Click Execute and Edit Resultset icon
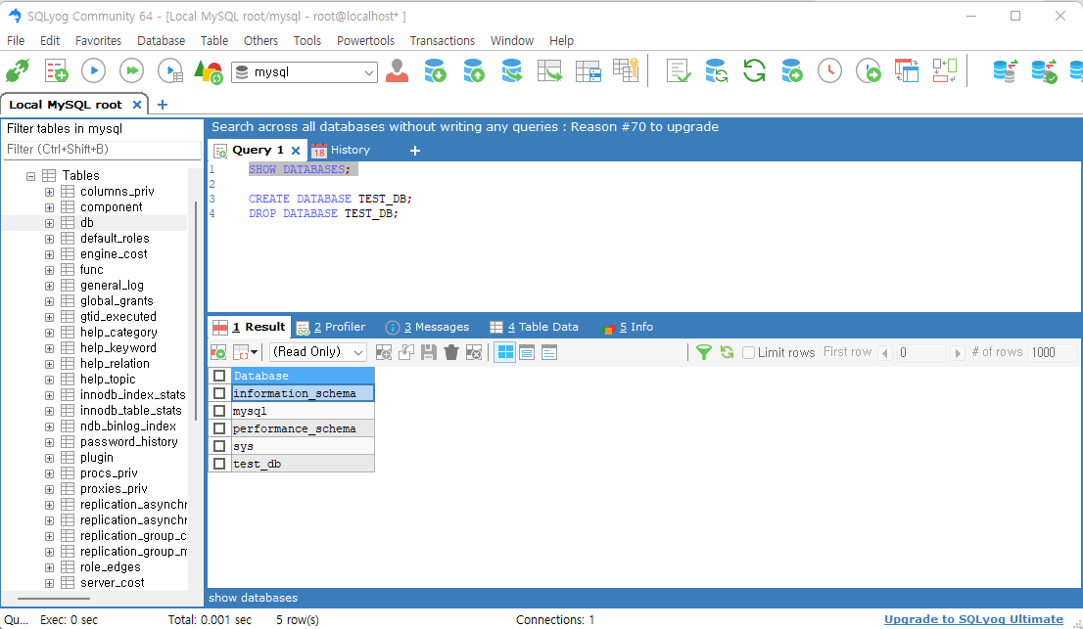 click(170, 71)
